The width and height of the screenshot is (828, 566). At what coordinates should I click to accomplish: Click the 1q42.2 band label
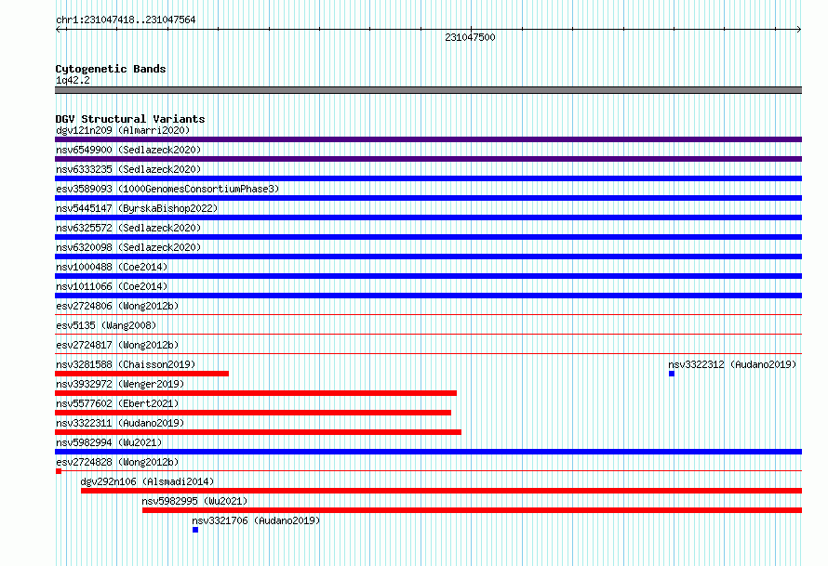coord(73,80)
